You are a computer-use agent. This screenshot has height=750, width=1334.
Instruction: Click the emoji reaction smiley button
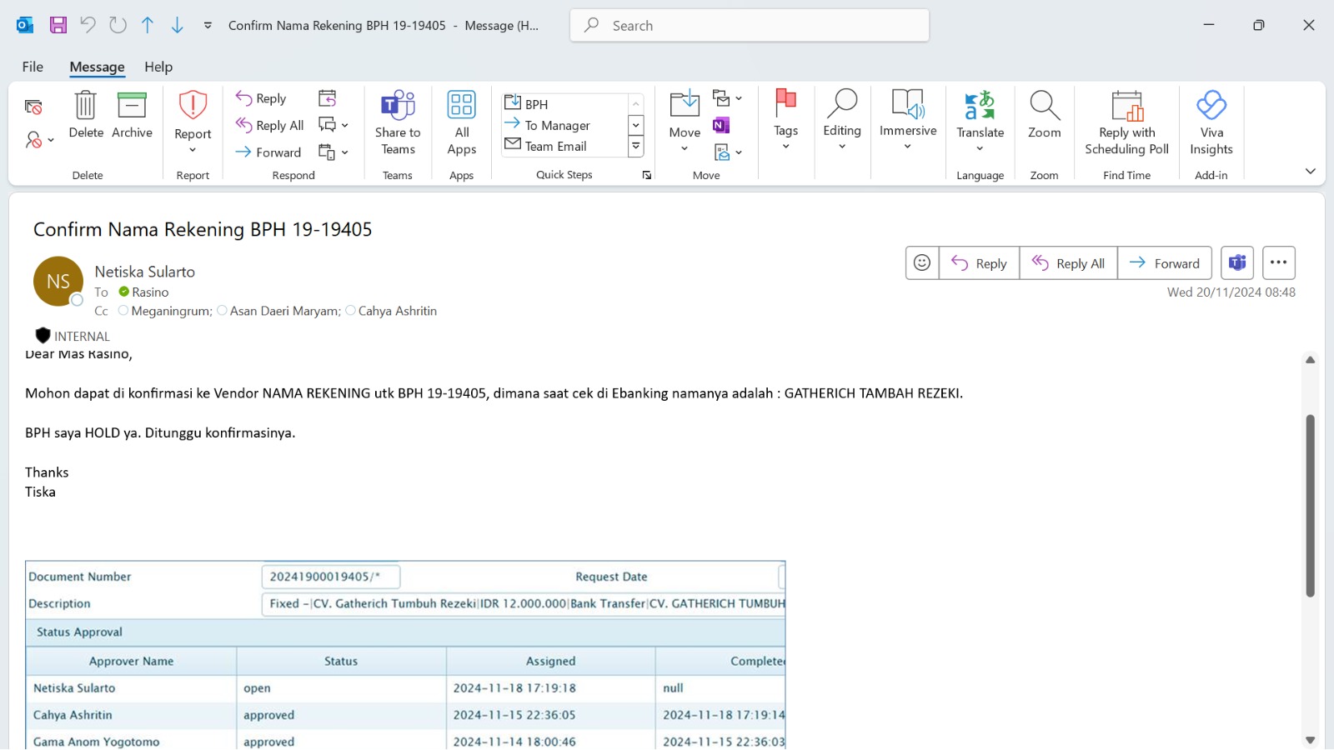922,263
